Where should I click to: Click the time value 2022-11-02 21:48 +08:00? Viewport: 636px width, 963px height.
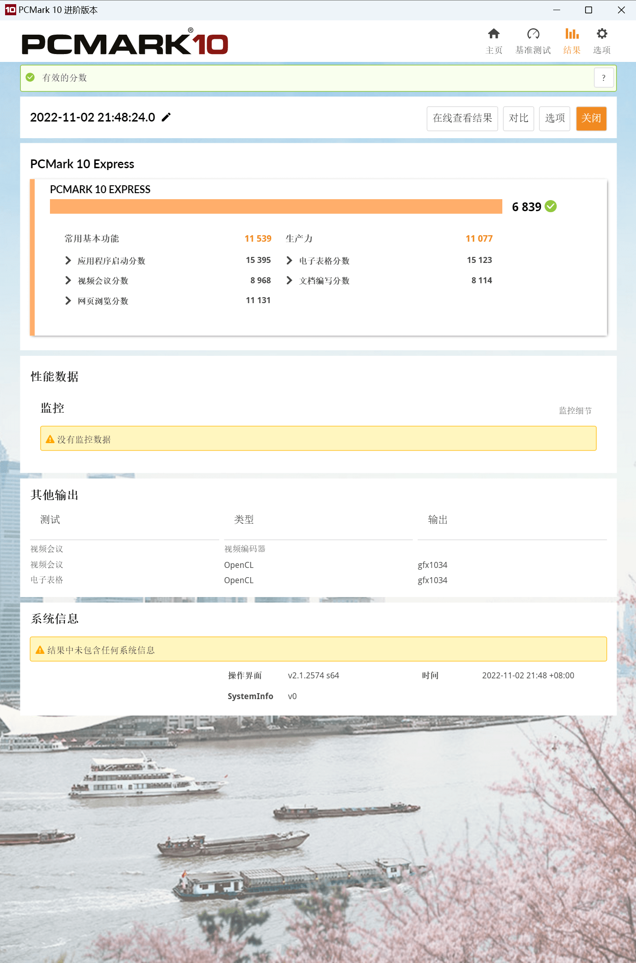tap(528, 675)
